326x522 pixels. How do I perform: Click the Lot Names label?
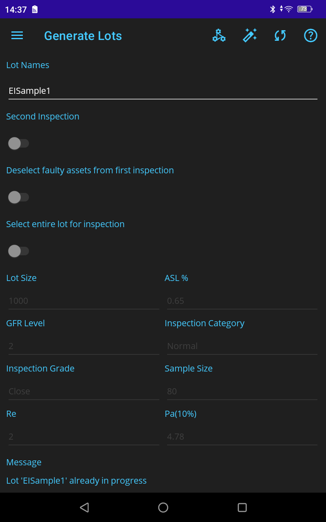[28, 65]
